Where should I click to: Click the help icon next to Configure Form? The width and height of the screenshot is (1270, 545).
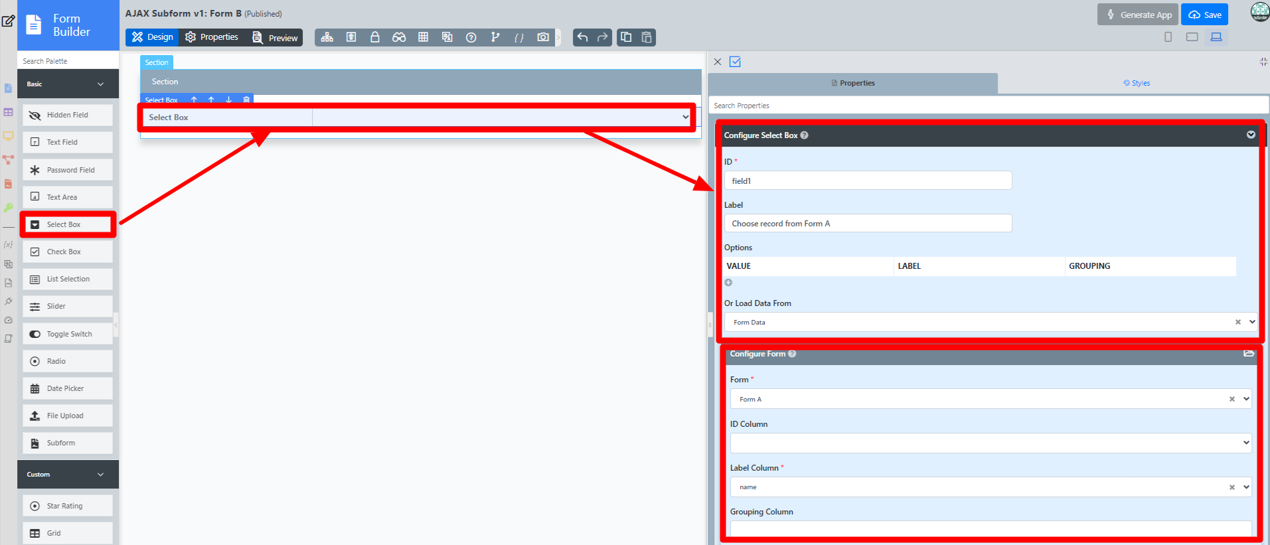click(x=792, y=354)
